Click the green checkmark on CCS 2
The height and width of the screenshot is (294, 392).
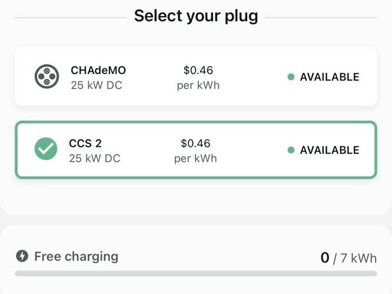pos(46,149)
